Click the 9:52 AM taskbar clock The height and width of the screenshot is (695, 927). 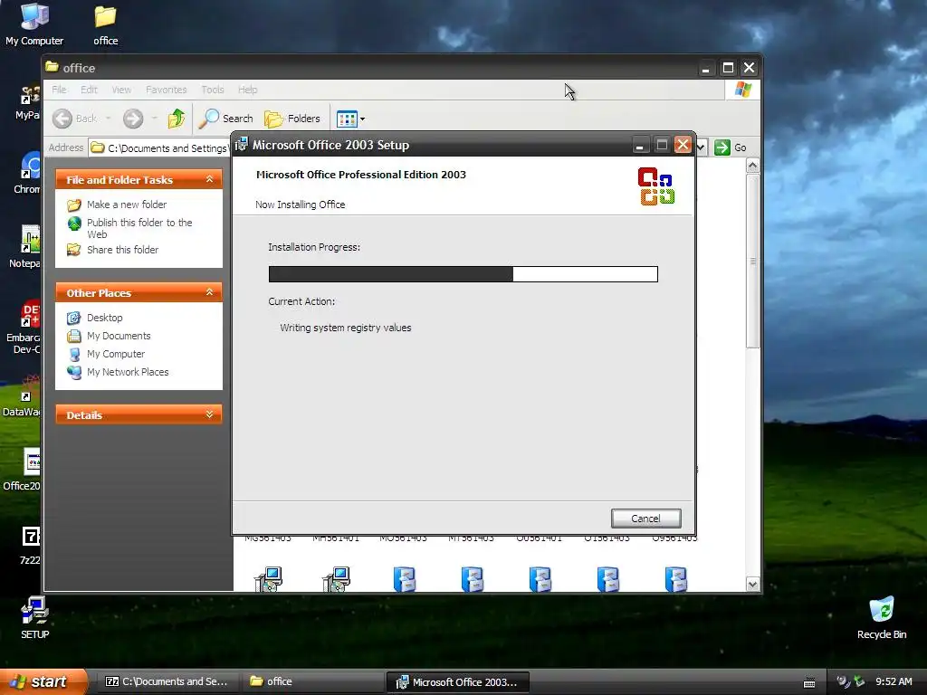click(894, 682)
